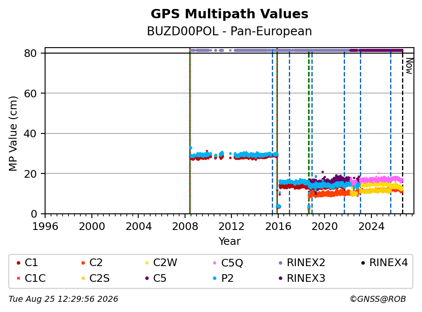Click the chart title GPS Multipath Values

(x=229, y=14)
